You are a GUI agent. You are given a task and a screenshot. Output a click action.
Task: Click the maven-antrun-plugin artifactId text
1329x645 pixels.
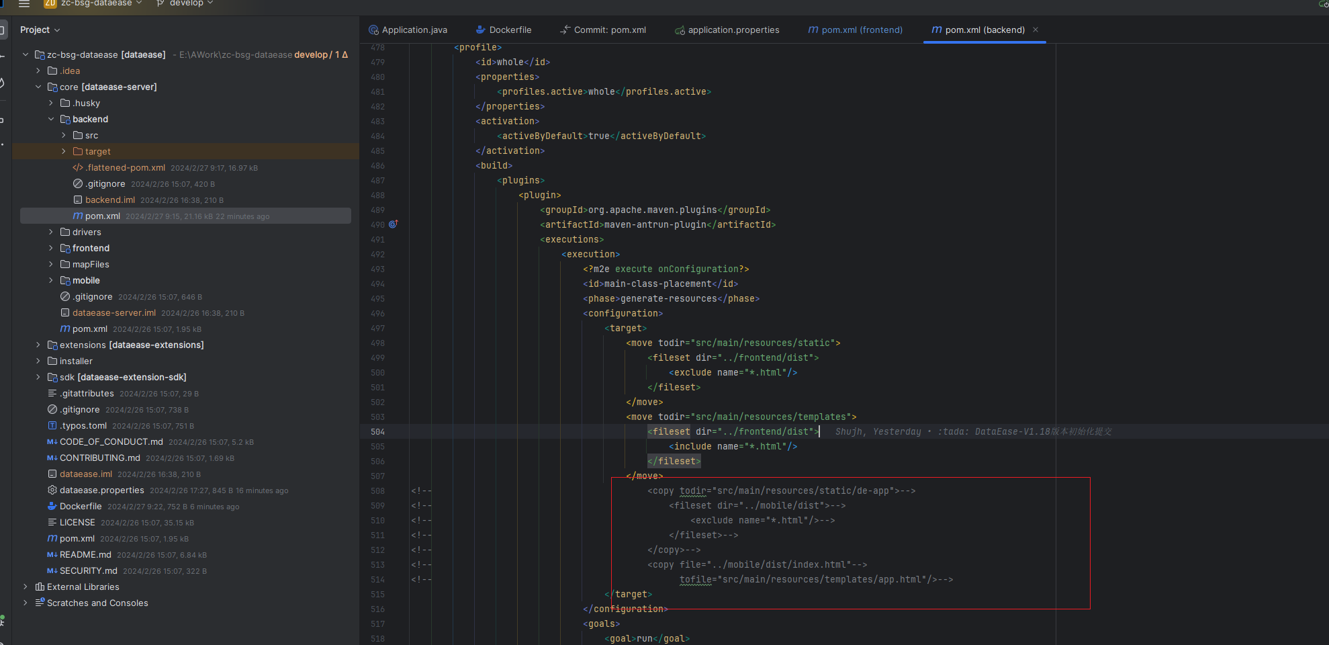[657, 224]
